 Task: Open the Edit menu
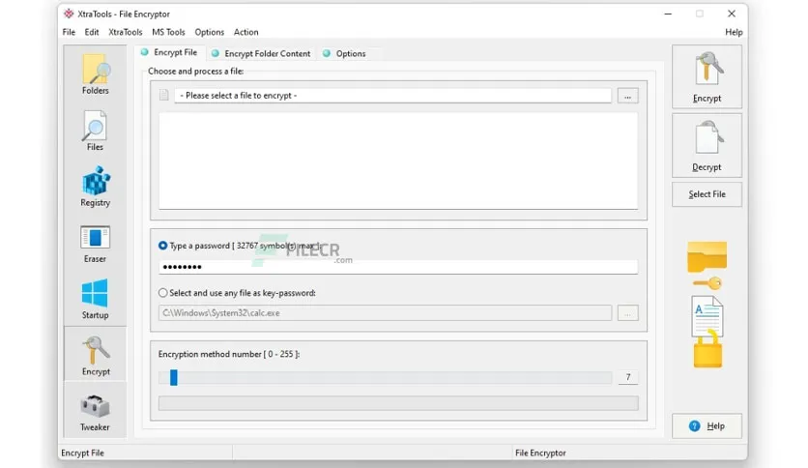tap(92, 32)
